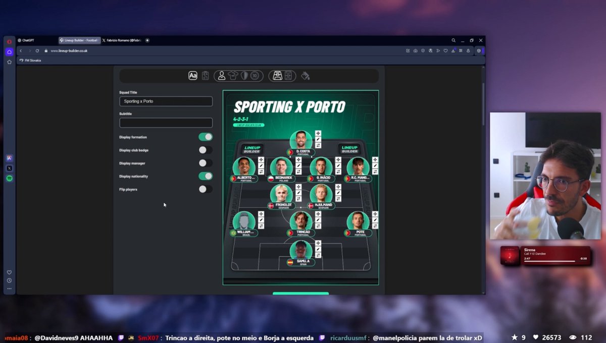Click the pencil edit icon for D. Costa
606x343 pixels.
click(318, 139)
